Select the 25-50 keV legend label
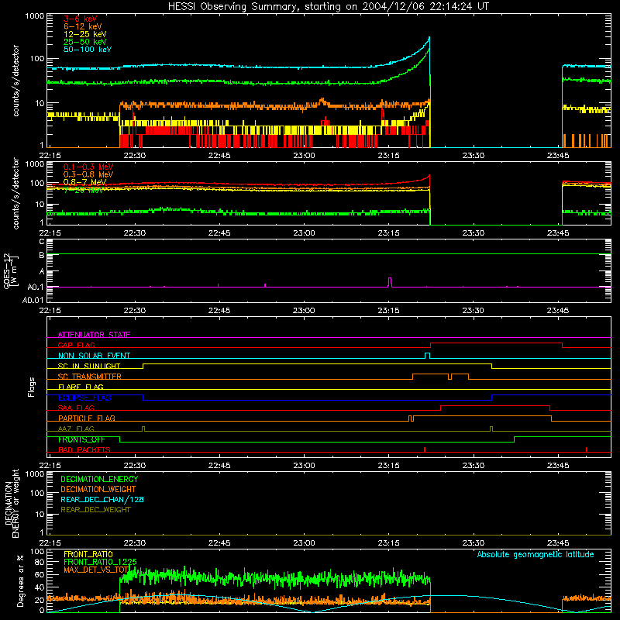 click(84, 42)
